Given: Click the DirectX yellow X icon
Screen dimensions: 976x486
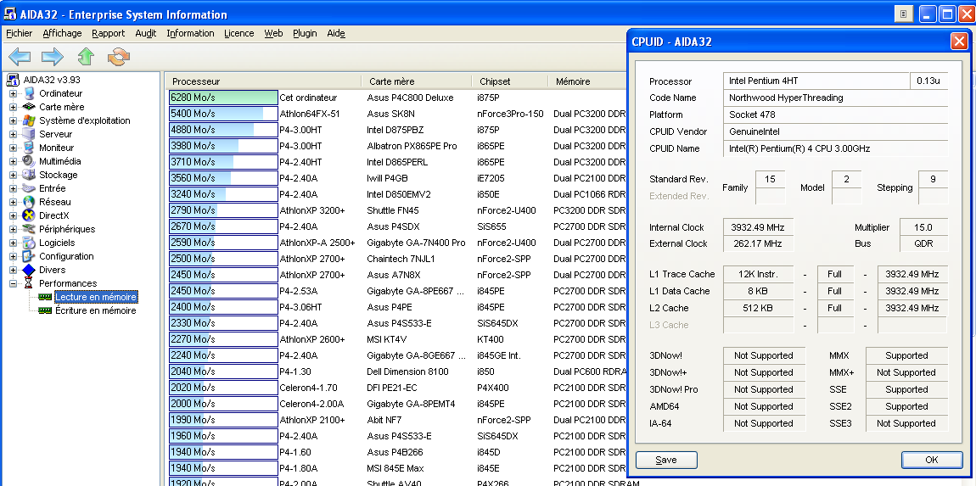Looking at the screenshot, I should 29,215.
